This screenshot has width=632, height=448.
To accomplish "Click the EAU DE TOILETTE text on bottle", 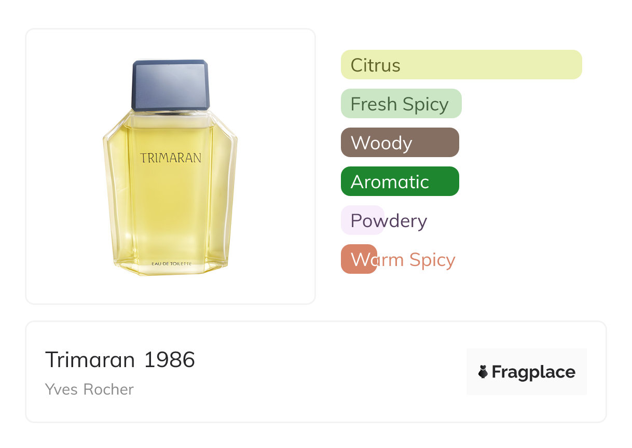I will click(x=171, y=264).
